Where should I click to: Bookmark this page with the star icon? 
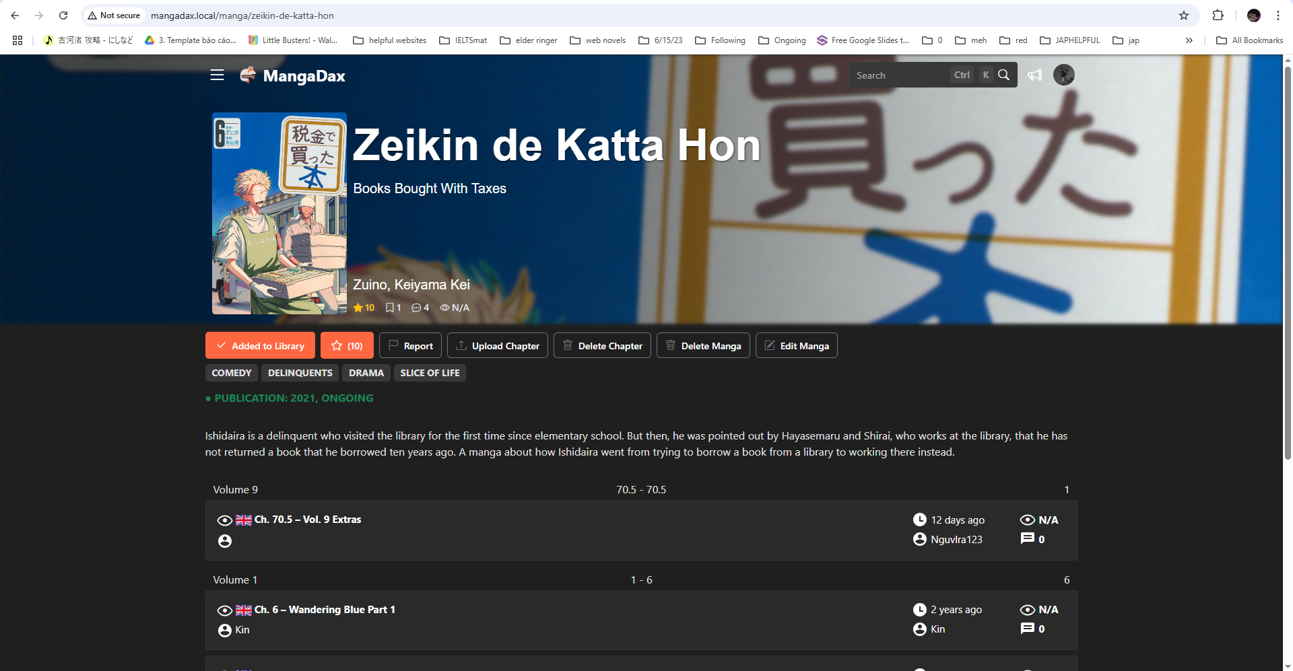tap(1184, 15)
